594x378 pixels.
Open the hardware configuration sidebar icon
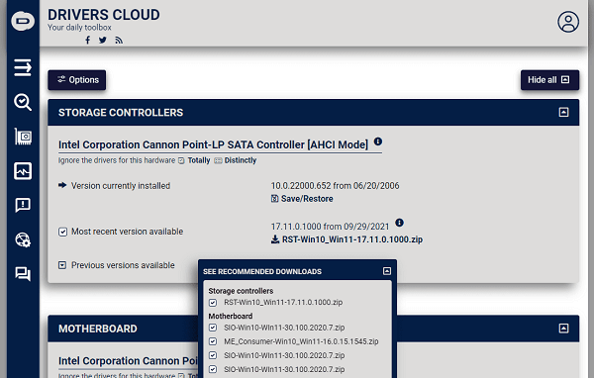click(x=23, y=137)
